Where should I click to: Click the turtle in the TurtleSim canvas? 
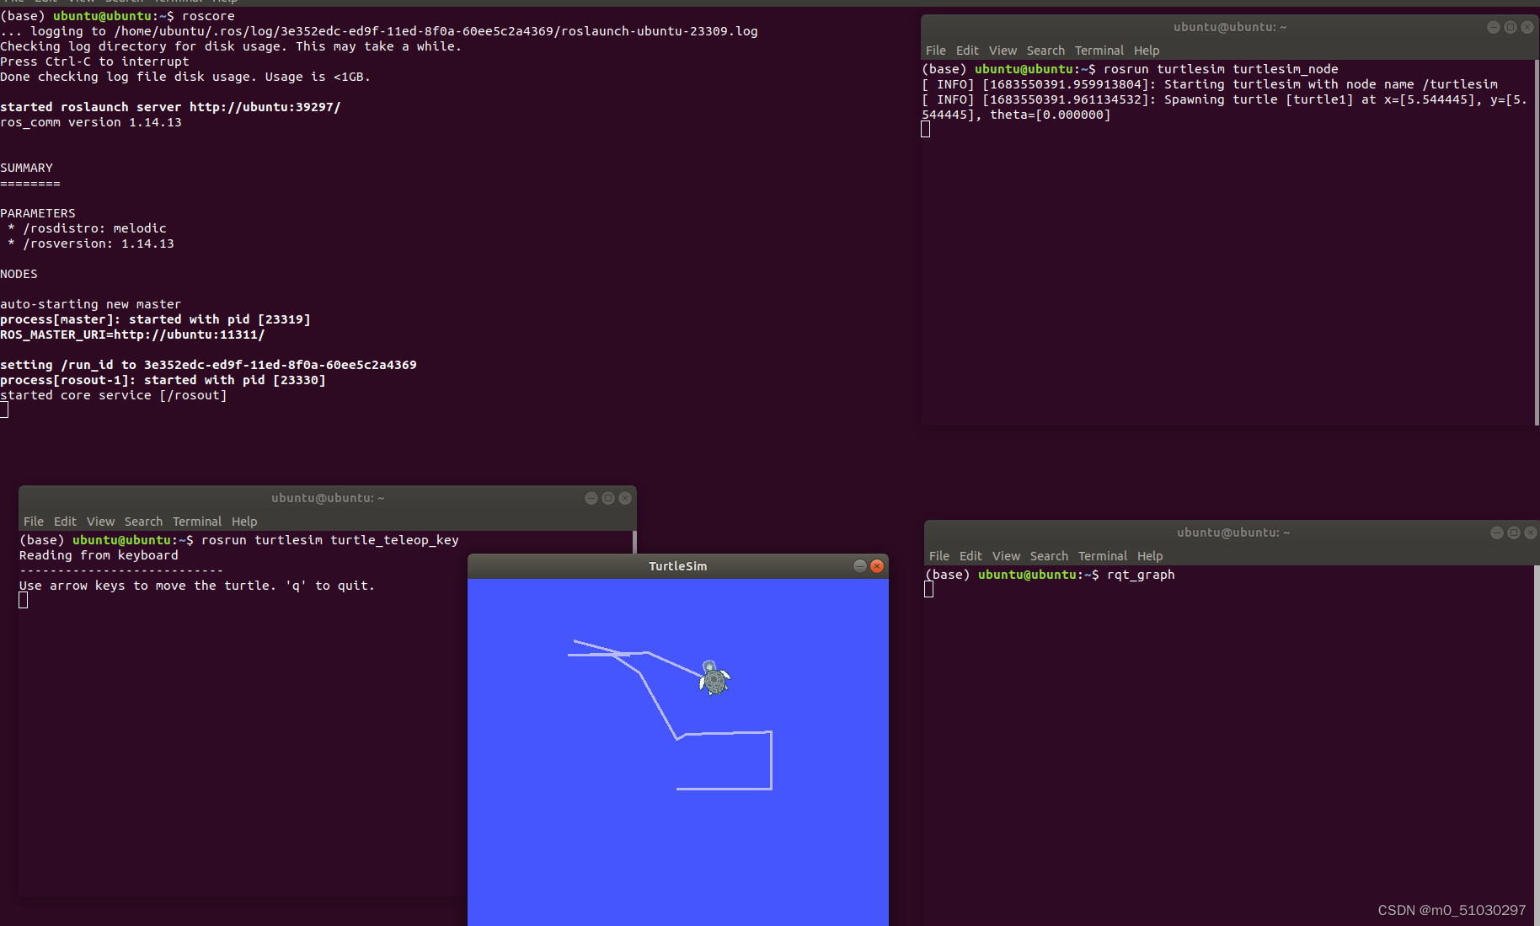(x=714, y=677)
